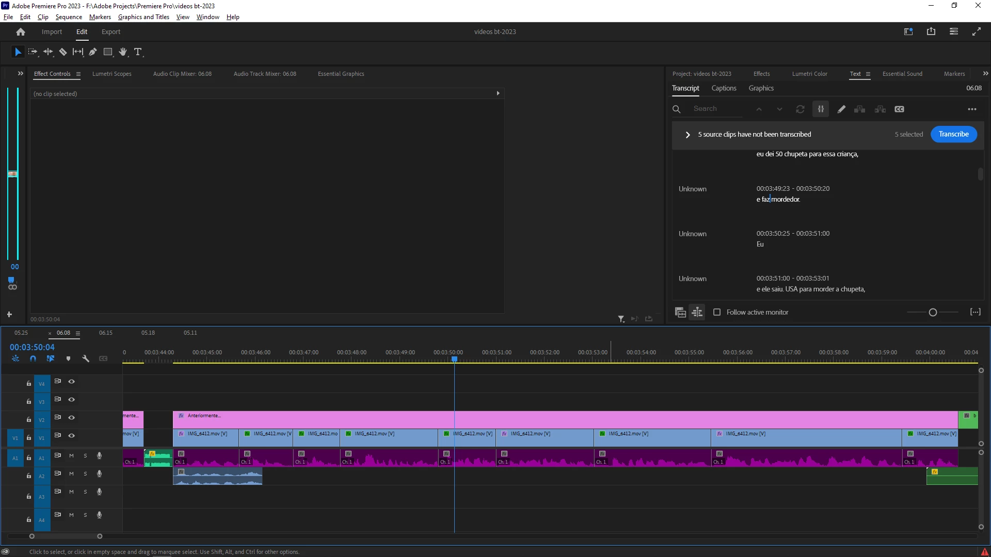Mute audio track A1

point(72,456)
